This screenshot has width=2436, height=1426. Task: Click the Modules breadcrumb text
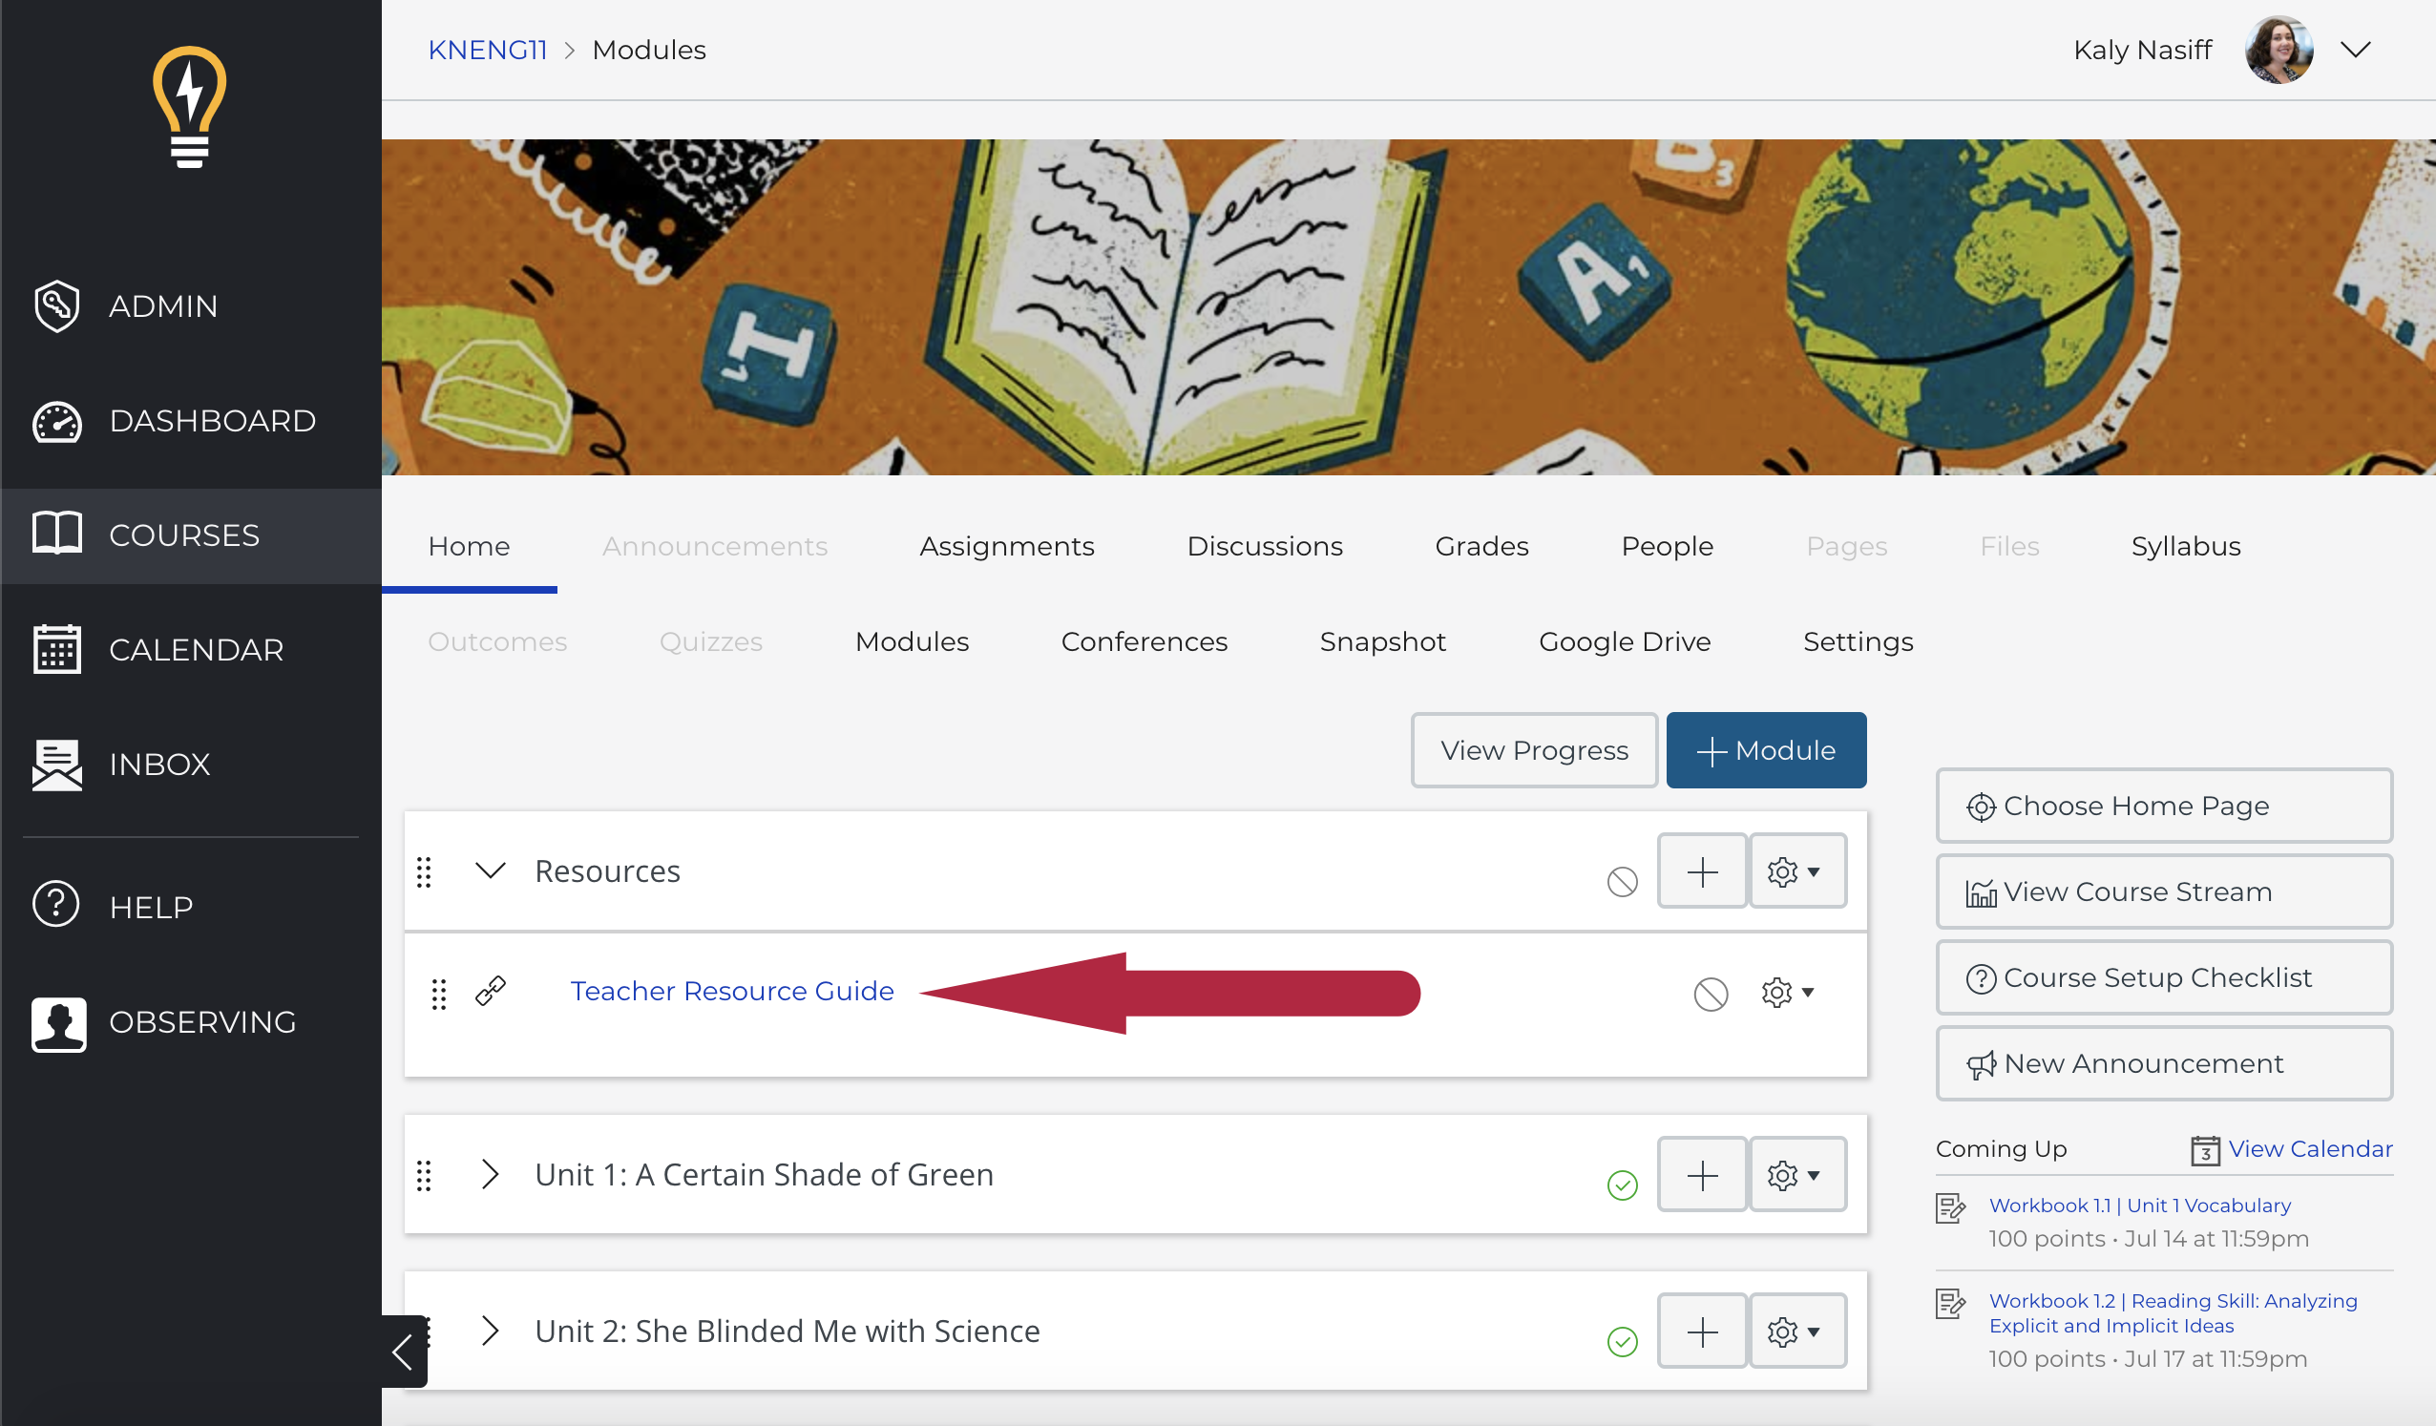(649, 50)
